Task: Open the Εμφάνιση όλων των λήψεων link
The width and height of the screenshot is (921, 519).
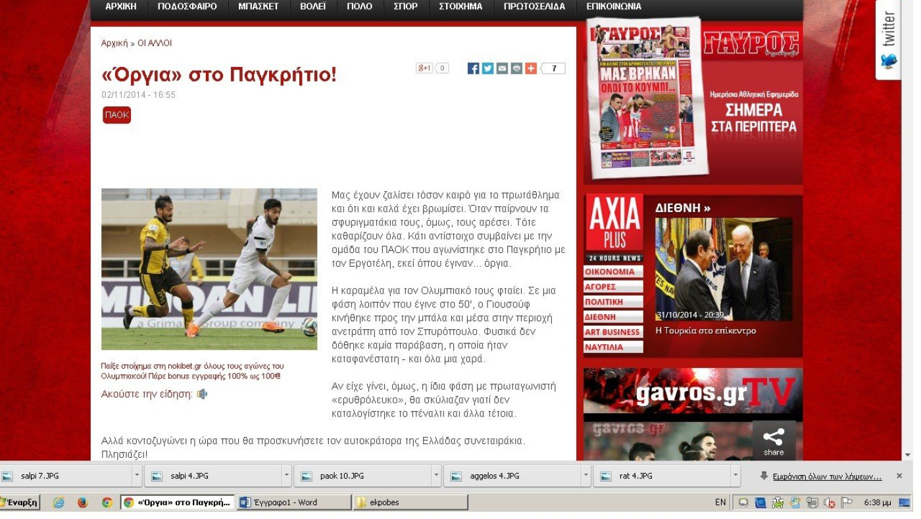Action: point(827,476)
